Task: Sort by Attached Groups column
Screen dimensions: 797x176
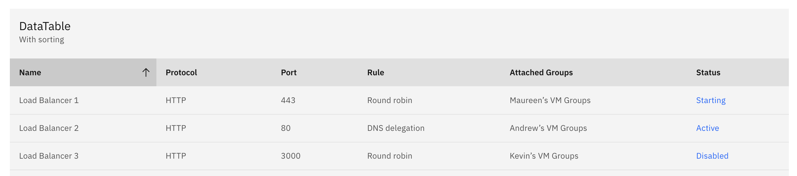Action: [x=542, y=72]
